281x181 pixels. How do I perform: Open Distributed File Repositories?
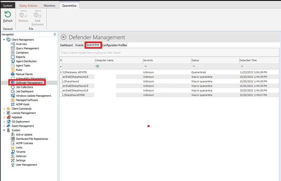32,139
